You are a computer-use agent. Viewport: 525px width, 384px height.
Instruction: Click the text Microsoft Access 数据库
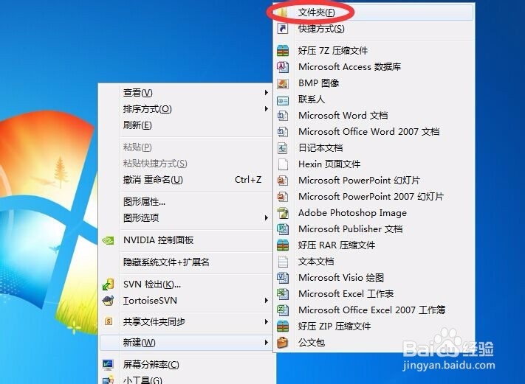[349, 66]
